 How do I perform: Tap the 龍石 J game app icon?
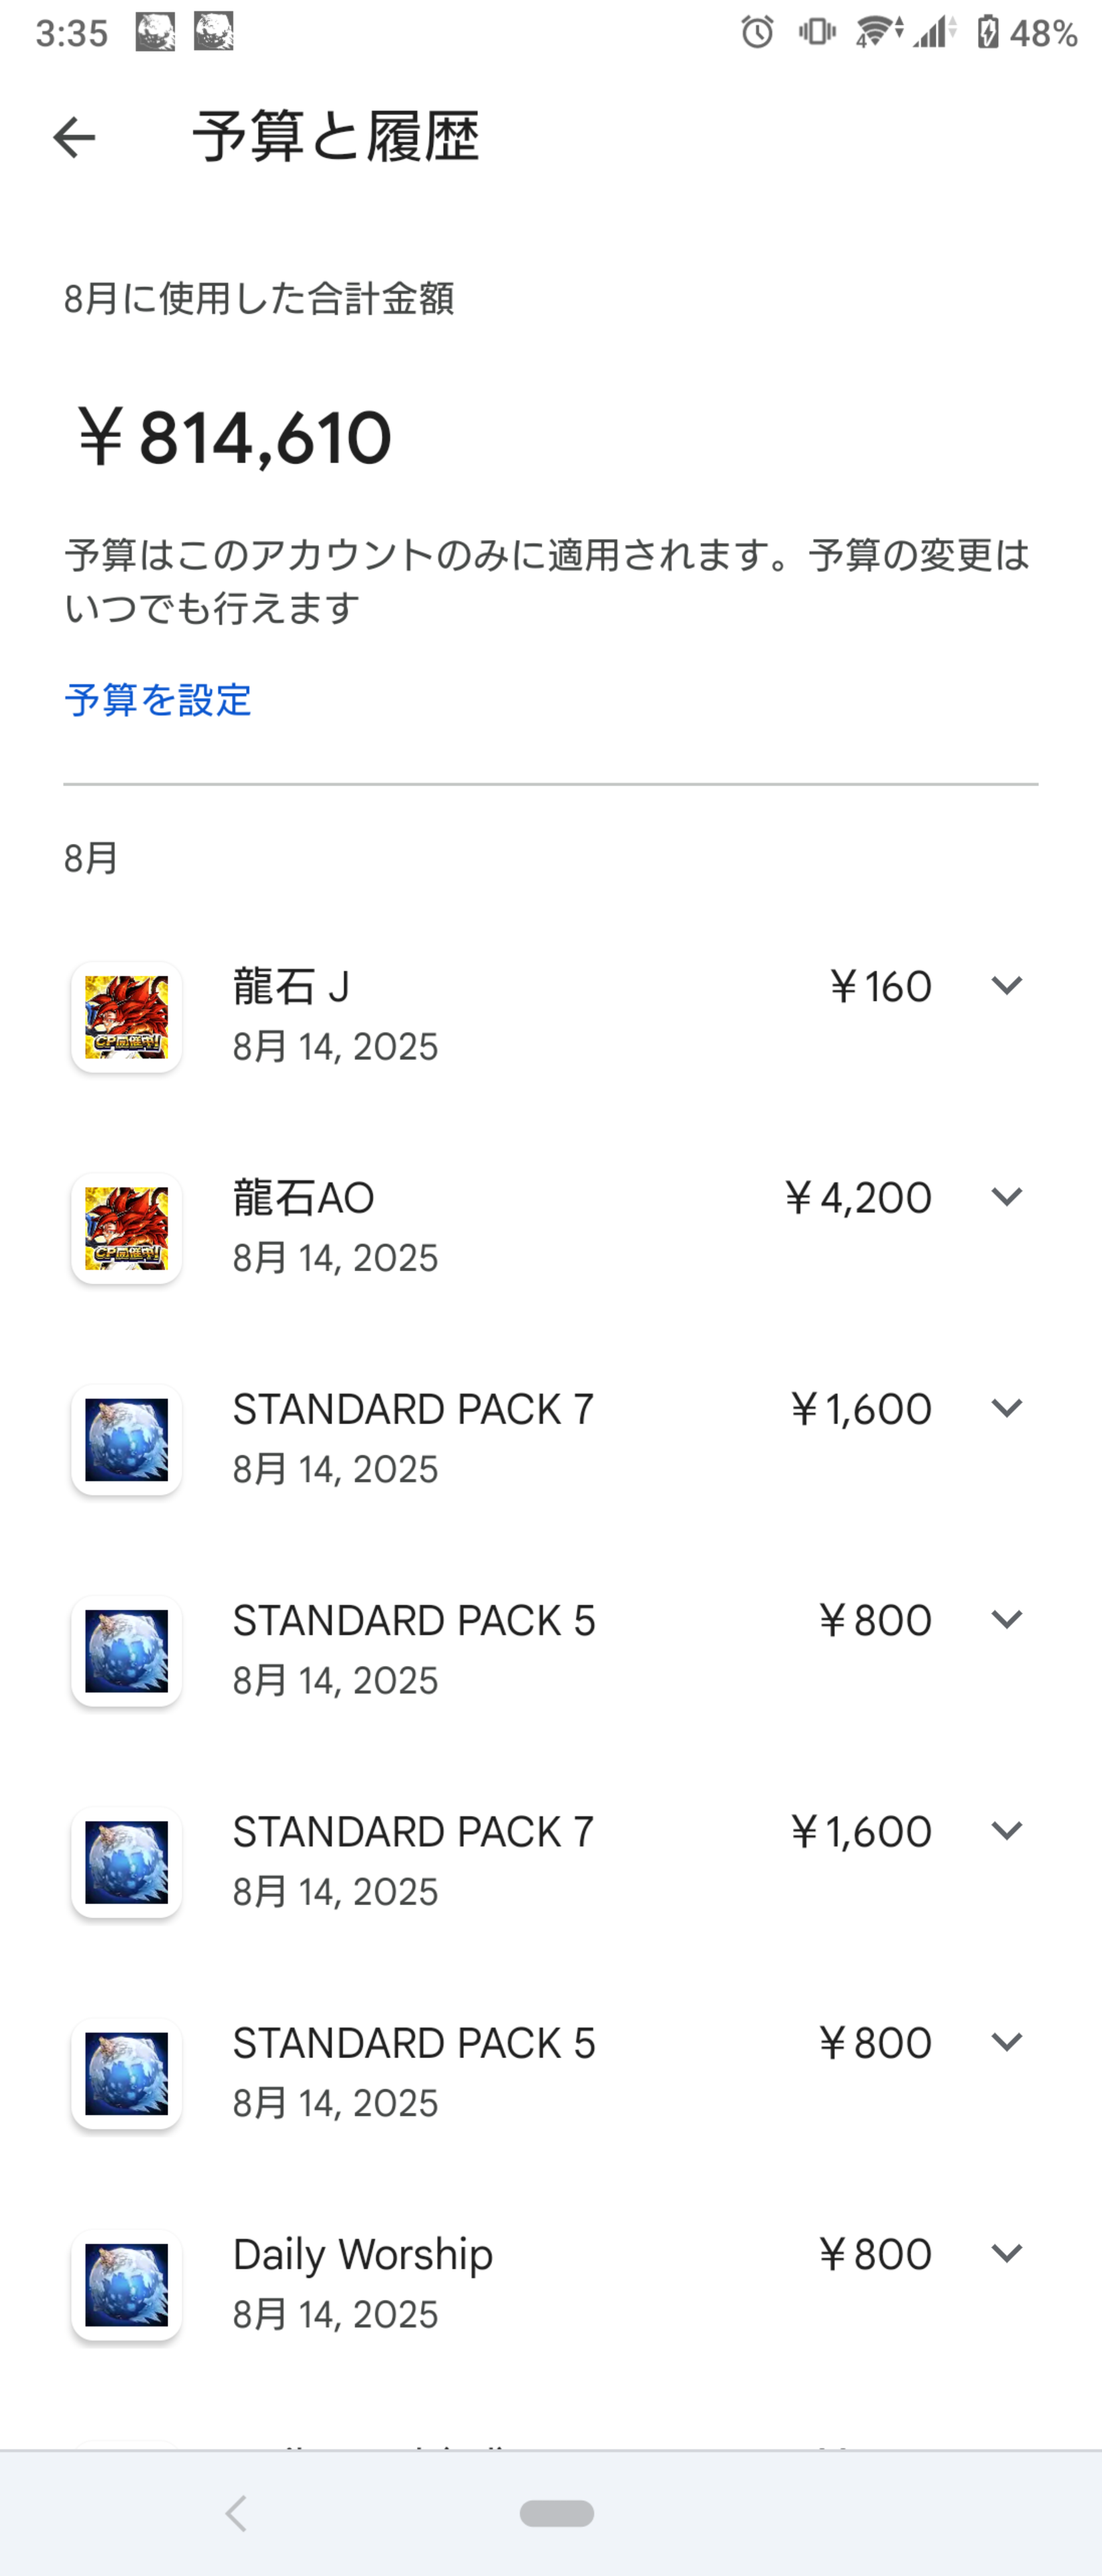(x=127, y=1017)
